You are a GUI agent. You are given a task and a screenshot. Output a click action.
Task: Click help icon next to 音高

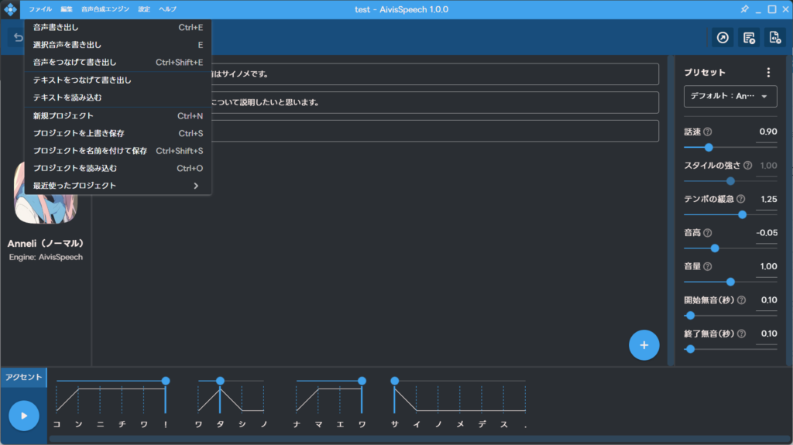click(708, 233)
